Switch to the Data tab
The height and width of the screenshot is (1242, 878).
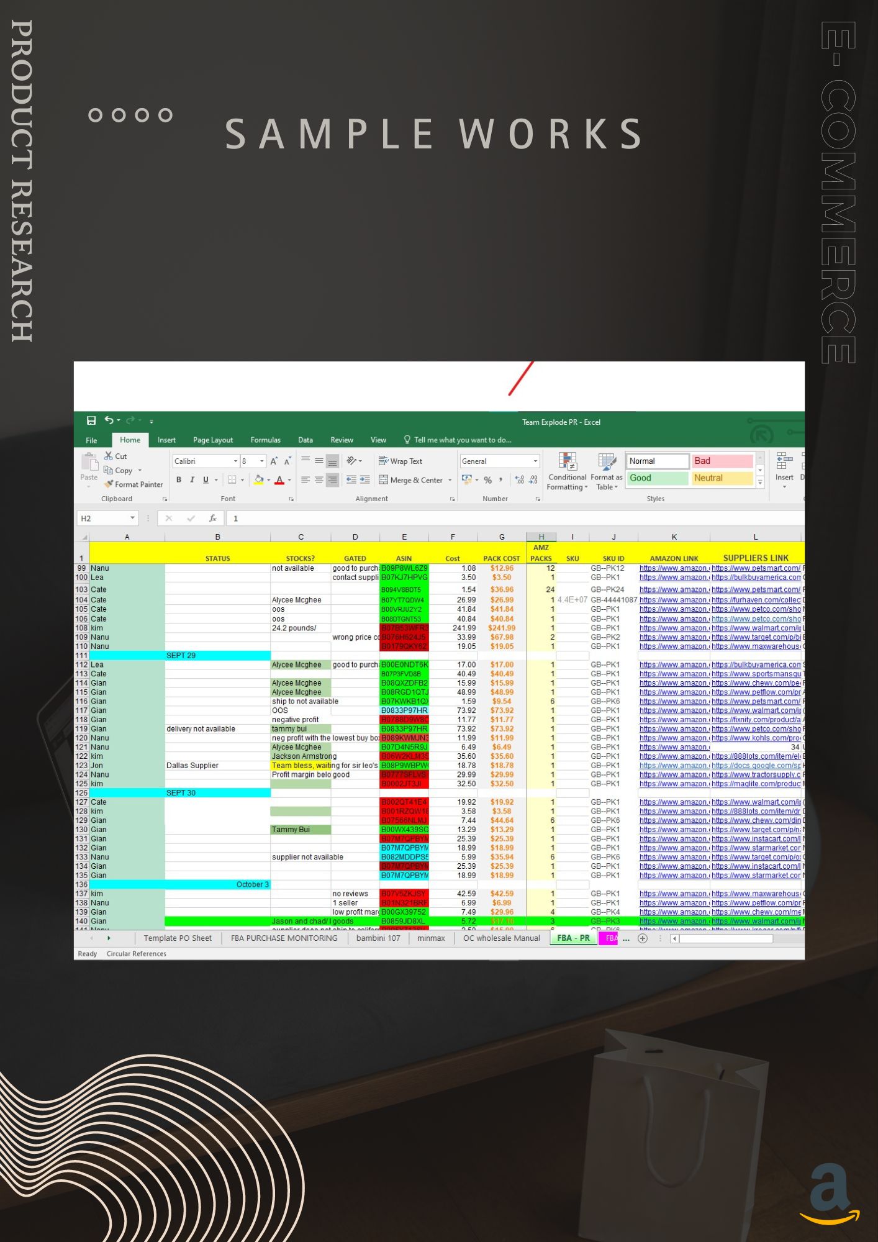click(305, 440)
